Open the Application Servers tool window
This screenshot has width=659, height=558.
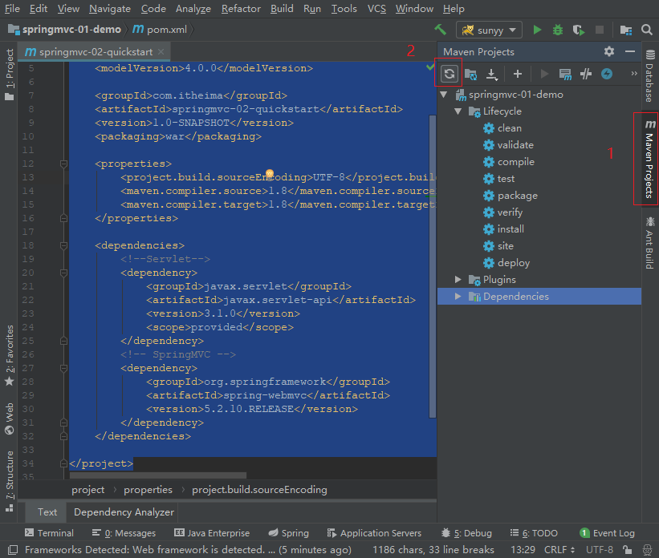(374, 533)
